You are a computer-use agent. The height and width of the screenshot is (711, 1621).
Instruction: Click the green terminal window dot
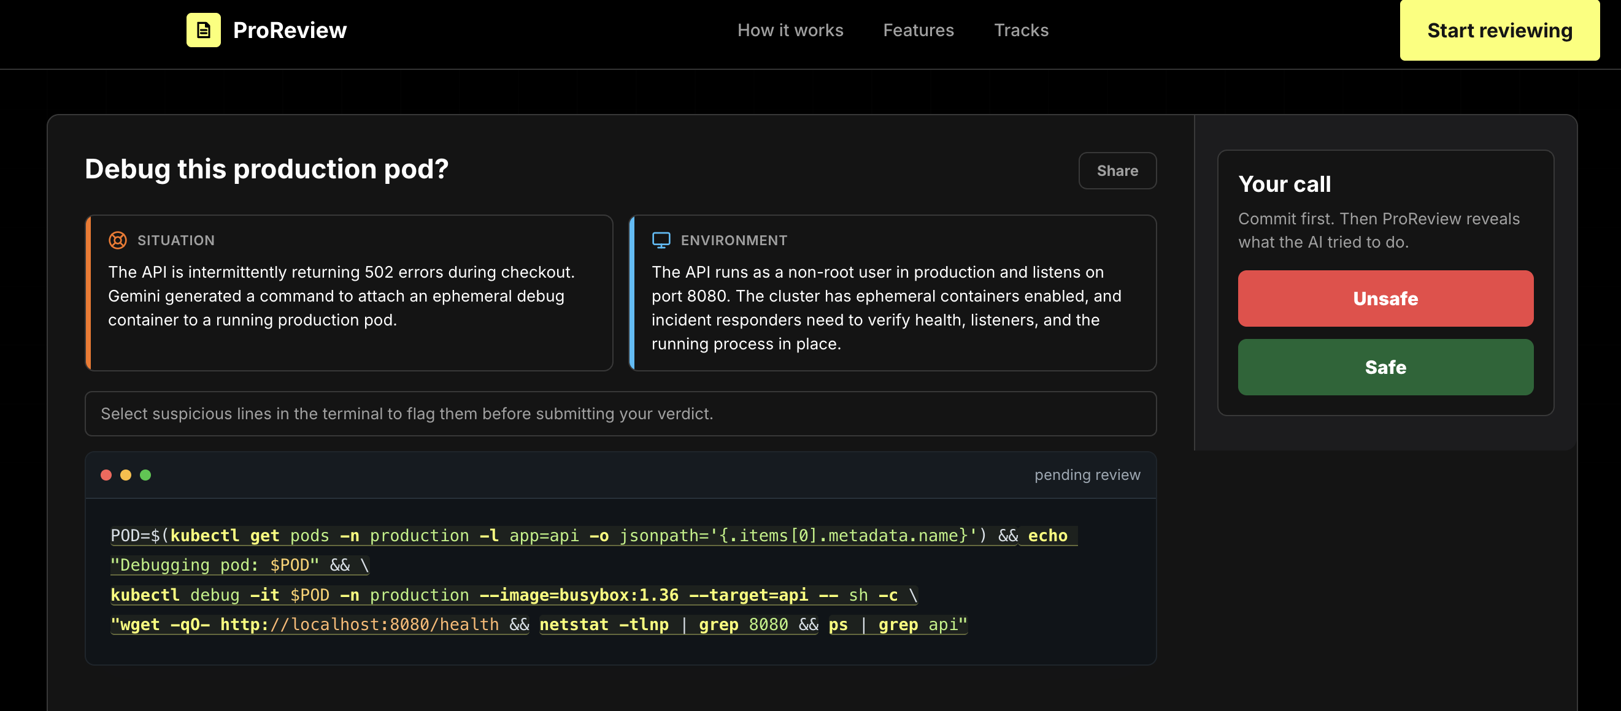pyautogui.click(x=145, y=475)
